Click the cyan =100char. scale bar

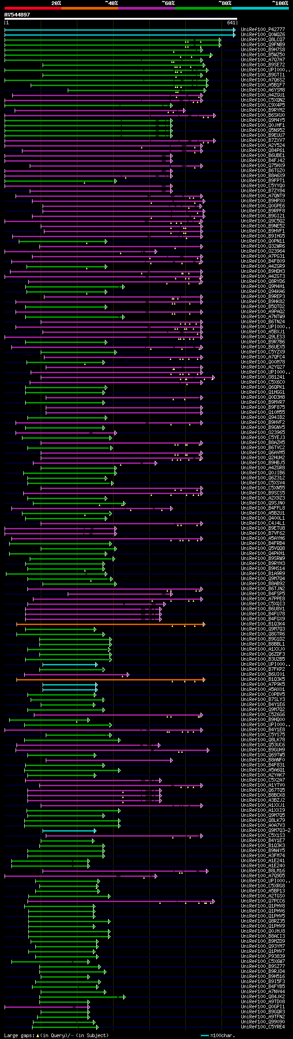tap(205, 1035)
